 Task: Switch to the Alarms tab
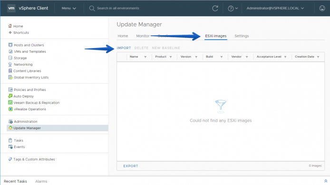click(x=41, y=181)
